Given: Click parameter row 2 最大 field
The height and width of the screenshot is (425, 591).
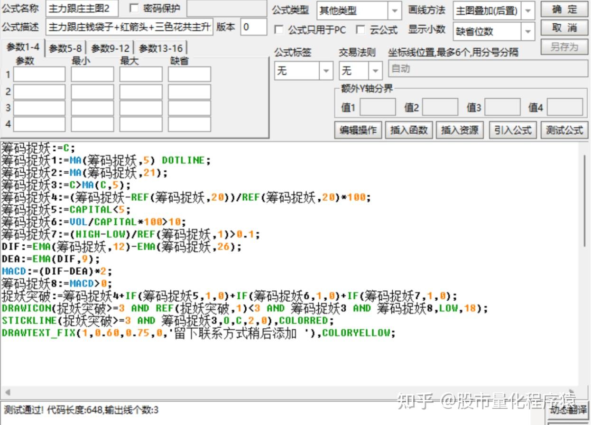Looking at the screenshot, I should [141, 92].
